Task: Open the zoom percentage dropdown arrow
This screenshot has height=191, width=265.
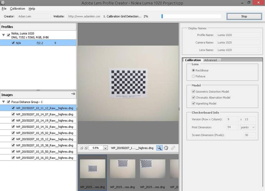Action: click(x=105, y=148)
